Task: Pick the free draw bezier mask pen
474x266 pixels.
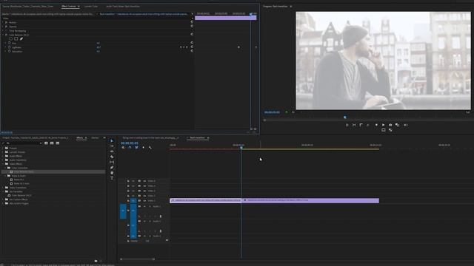Action: [x=21, y=39]
